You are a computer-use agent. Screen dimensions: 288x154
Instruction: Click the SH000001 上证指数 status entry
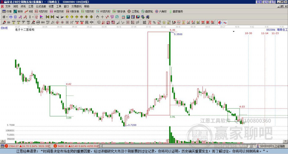click(272, 146)
